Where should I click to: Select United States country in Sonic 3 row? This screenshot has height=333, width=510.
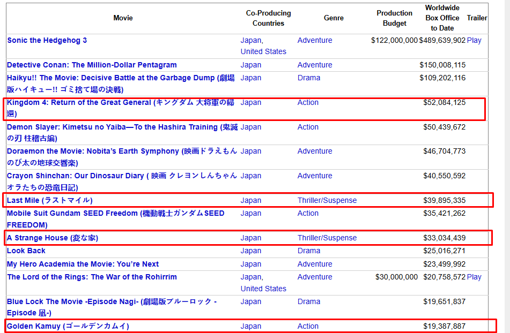263,51
